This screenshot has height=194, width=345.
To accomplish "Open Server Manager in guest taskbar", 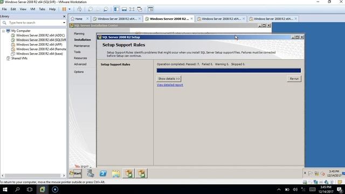I will 91,174.
